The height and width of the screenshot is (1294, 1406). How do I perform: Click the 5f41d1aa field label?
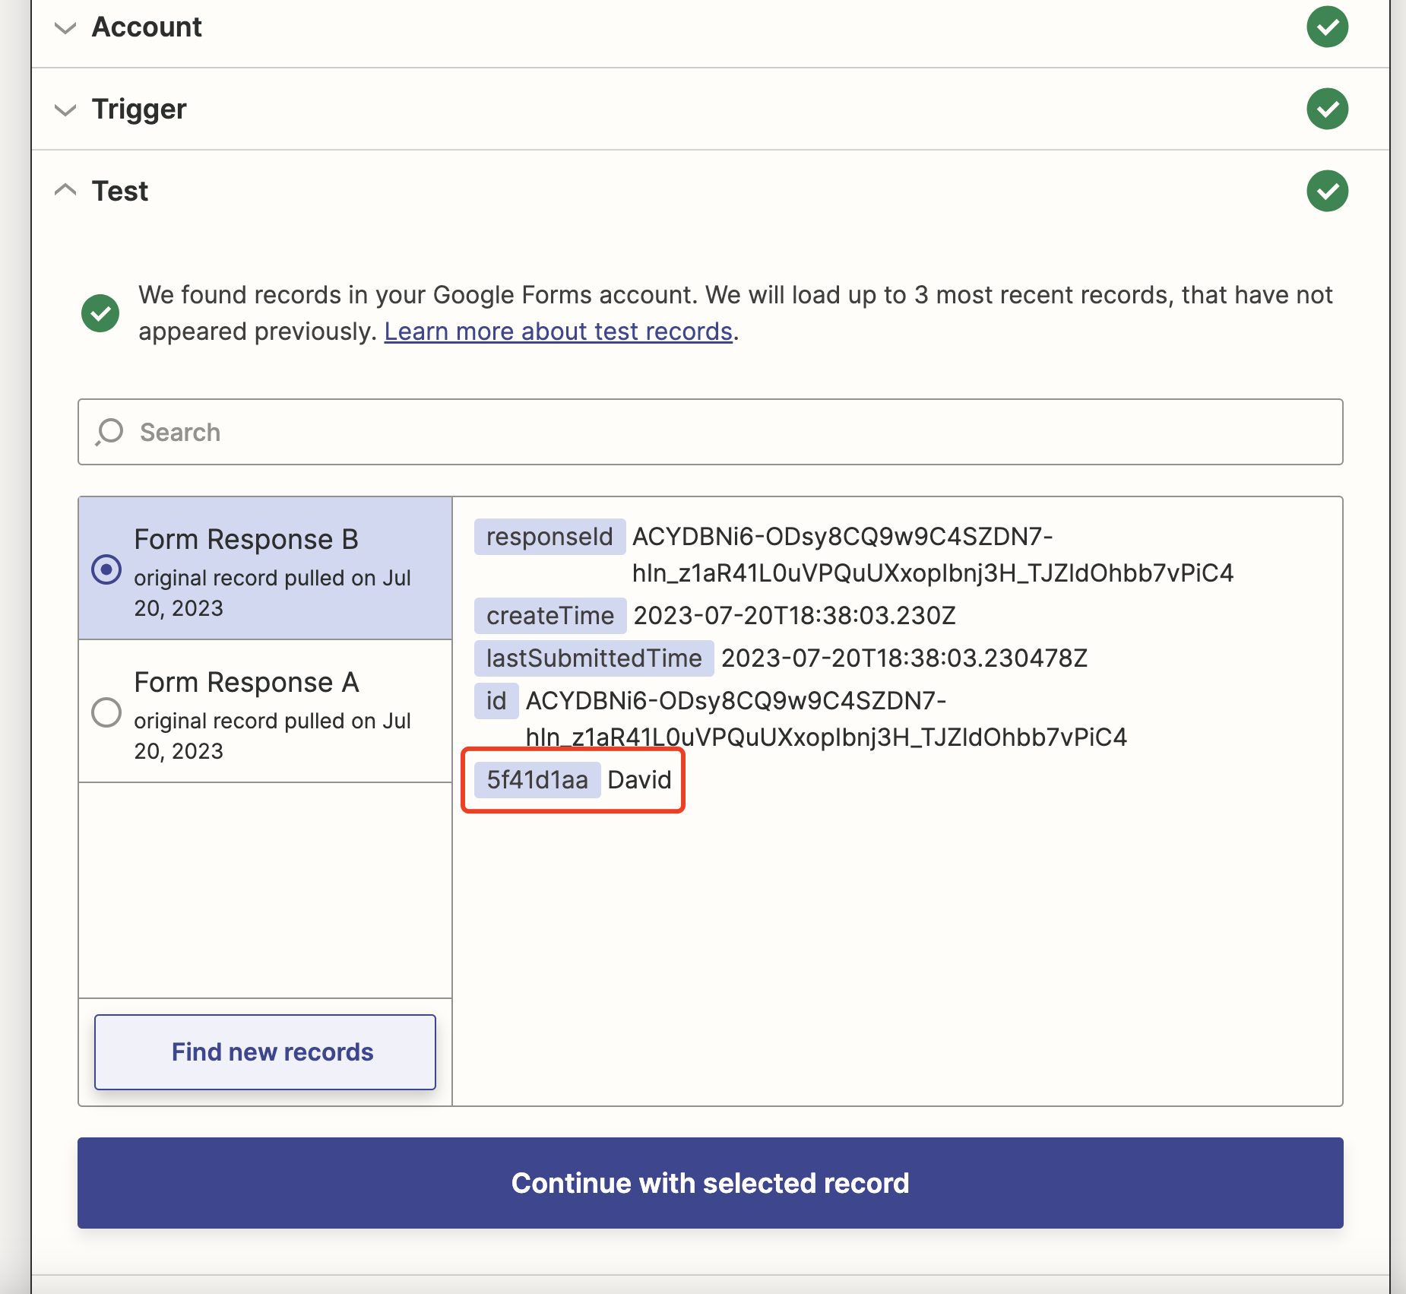[537, 780]
